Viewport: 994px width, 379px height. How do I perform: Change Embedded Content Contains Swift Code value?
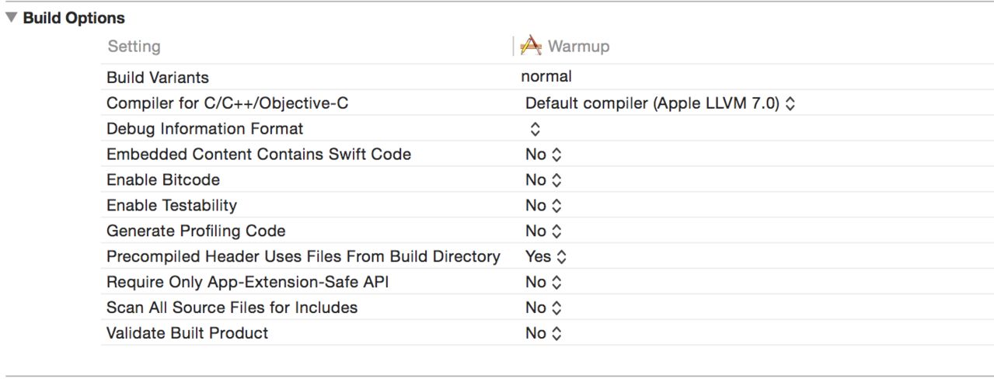pos(543,154)
